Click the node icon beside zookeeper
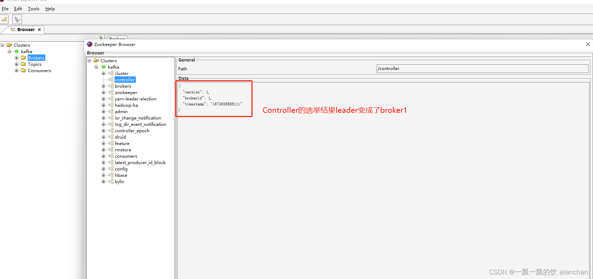The image size is (593, 279). point(111,92)
